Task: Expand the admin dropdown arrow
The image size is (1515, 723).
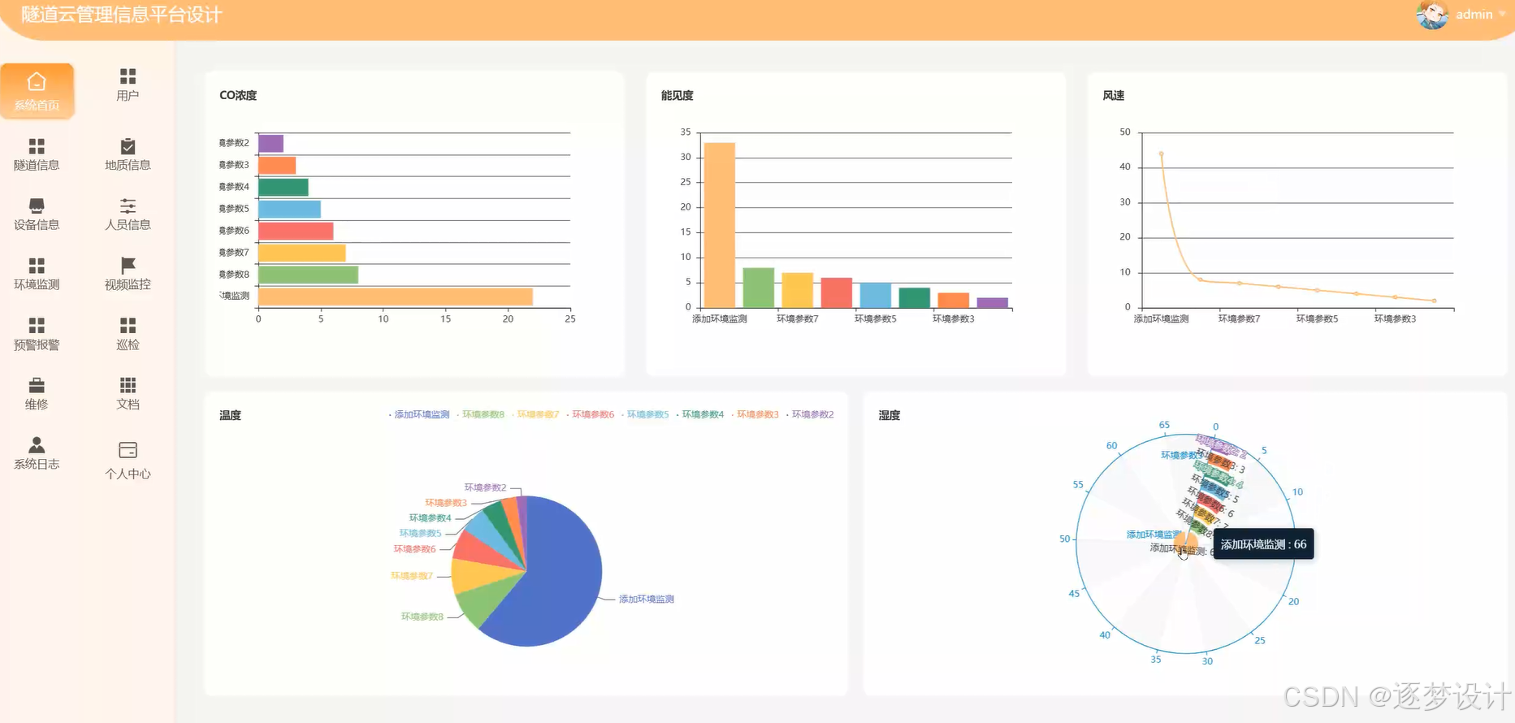Action: [x=1502, y=14]
